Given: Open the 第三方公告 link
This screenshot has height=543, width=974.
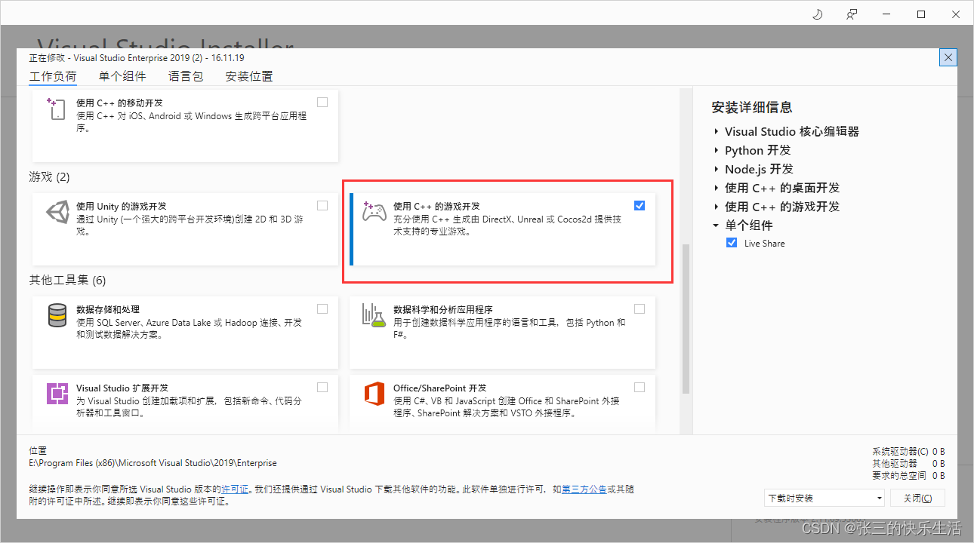Looking at the screenshot, I should coord(584,489).
